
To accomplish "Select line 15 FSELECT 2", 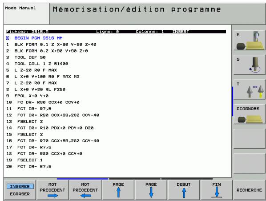I will click(24, 135).
